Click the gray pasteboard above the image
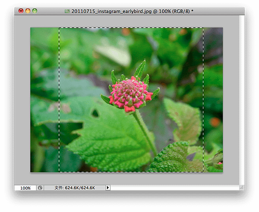 (126, 21)
